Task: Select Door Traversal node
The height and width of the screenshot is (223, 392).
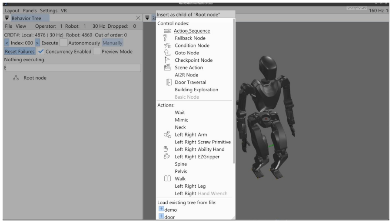Action: pos(190,82)
